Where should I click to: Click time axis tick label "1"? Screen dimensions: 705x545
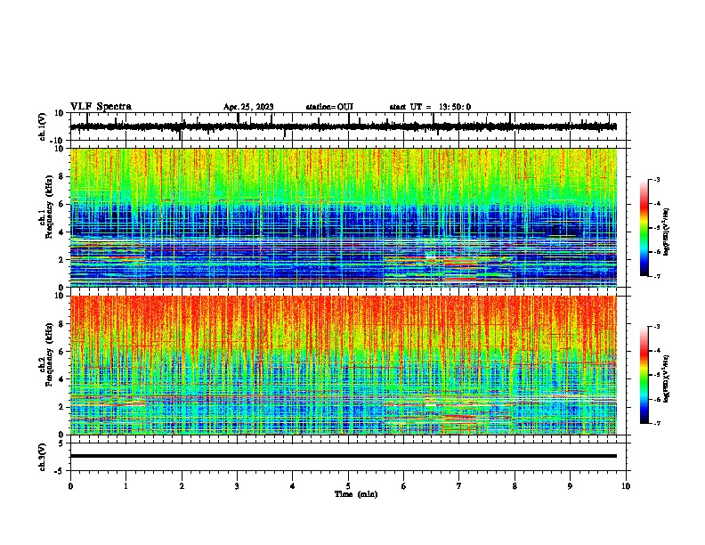(x=126, y=486)
